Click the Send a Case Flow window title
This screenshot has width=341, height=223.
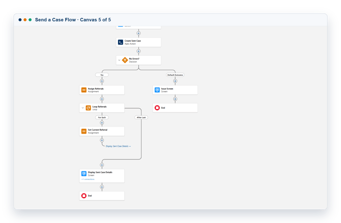(73, 20)
